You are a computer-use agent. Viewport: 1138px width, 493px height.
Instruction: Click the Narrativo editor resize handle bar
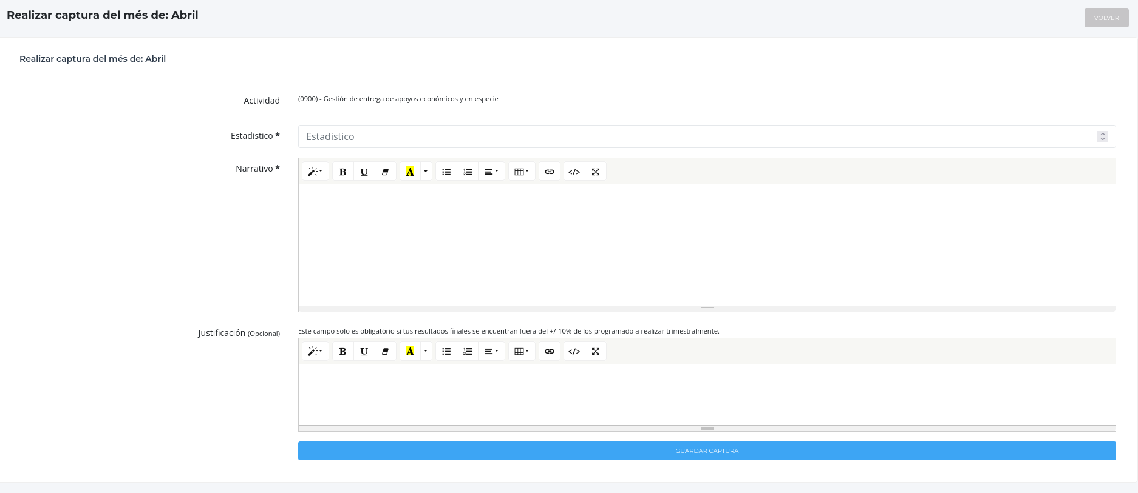point(707,309)
